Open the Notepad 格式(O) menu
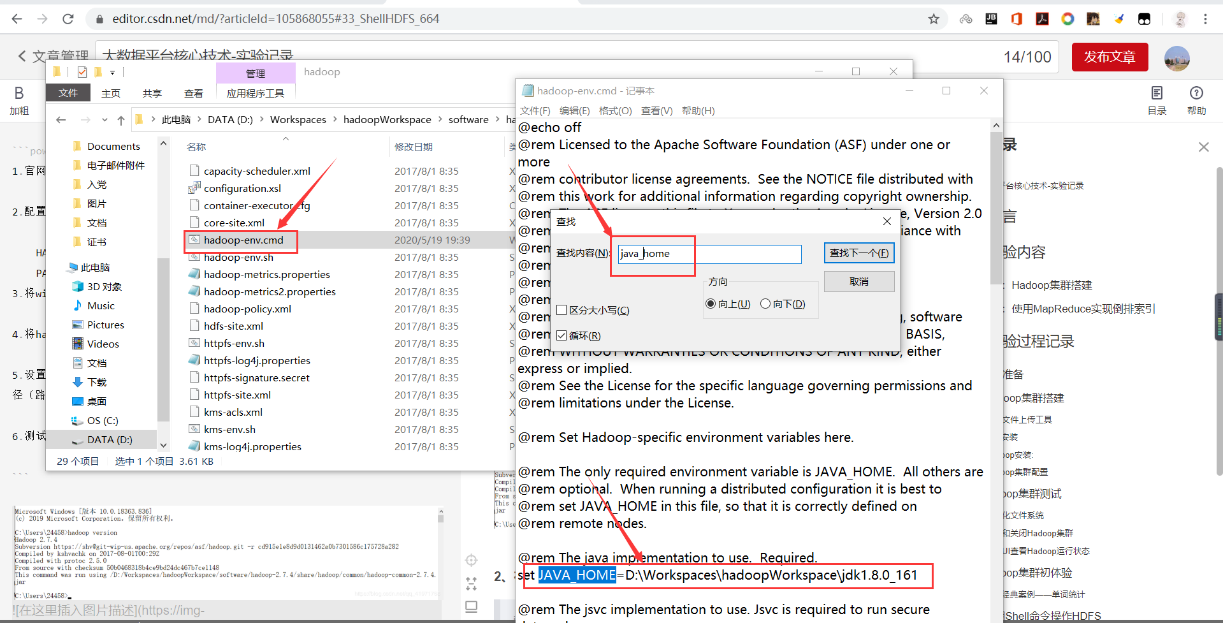The image size is (1223, 623). coord(615,110)
